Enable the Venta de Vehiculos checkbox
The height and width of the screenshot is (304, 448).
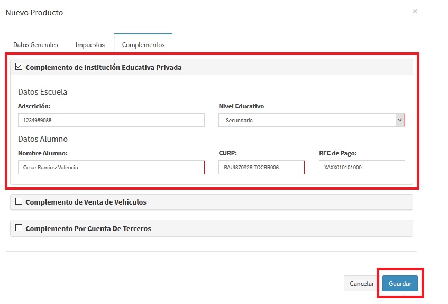[x=19, y=201]
